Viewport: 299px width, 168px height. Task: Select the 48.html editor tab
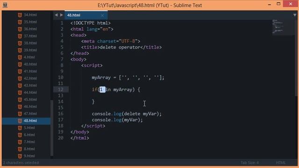(86, 15)
